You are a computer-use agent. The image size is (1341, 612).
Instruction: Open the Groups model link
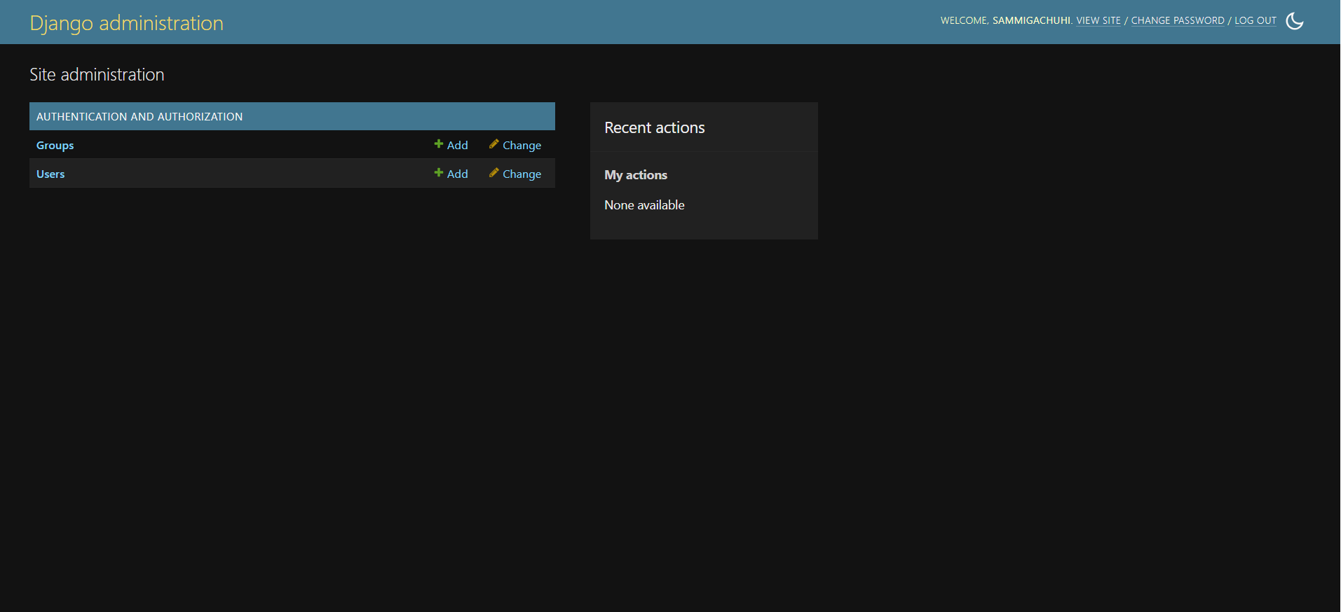coord(55,146)
